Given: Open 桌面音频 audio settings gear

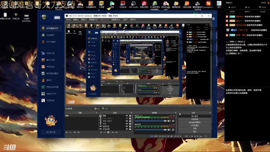Looking at the screenshot, I should [173, 130].
